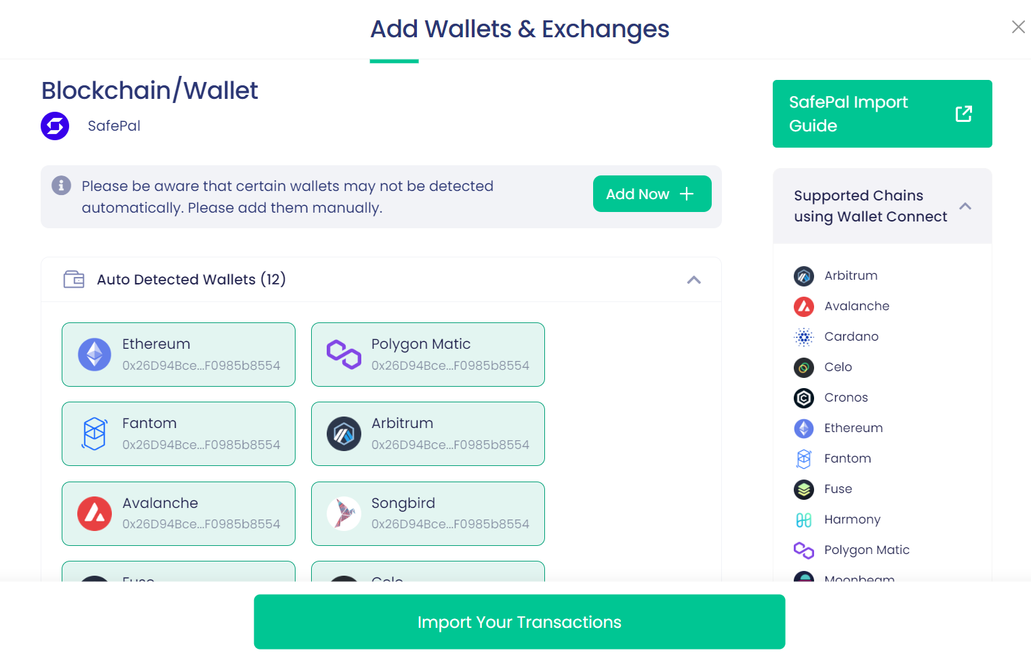Toggle the Polygon Matic wallet card
1031x659 pixels.
(428, 354)
